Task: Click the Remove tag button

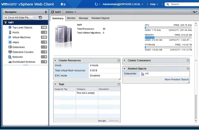Action: coord(114,121)
